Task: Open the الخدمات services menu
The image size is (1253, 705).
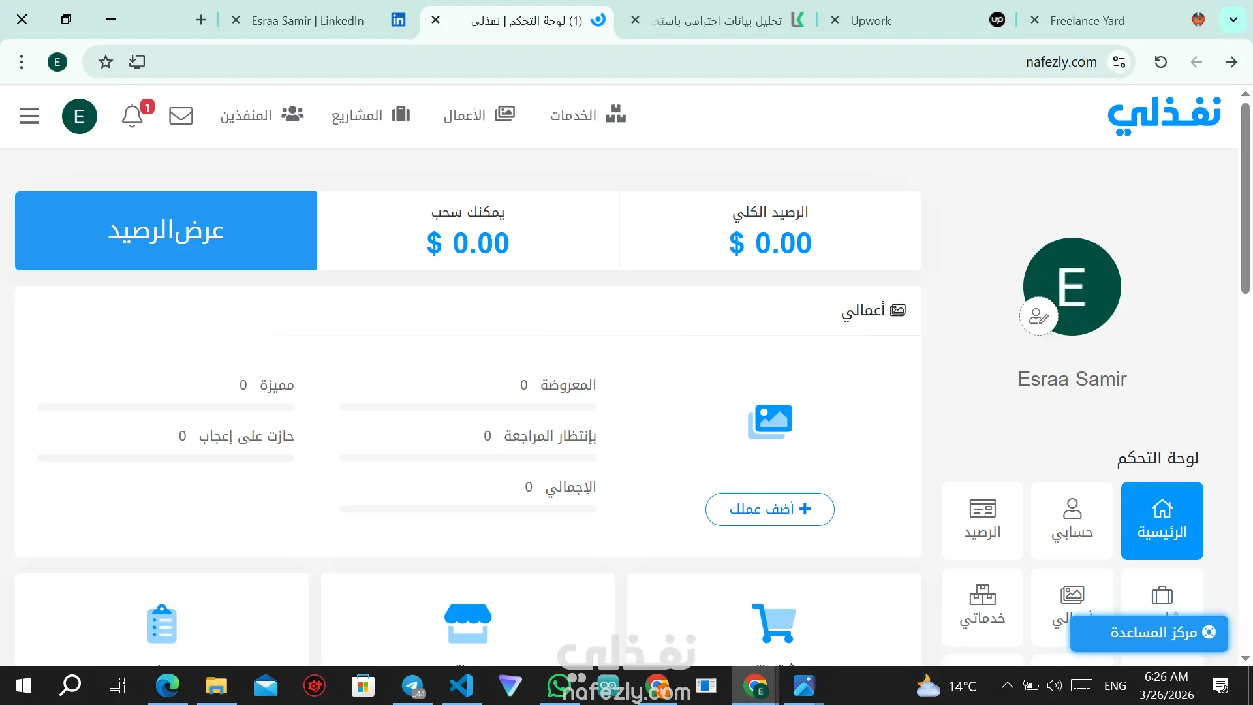Action: (x=587, y=115)
